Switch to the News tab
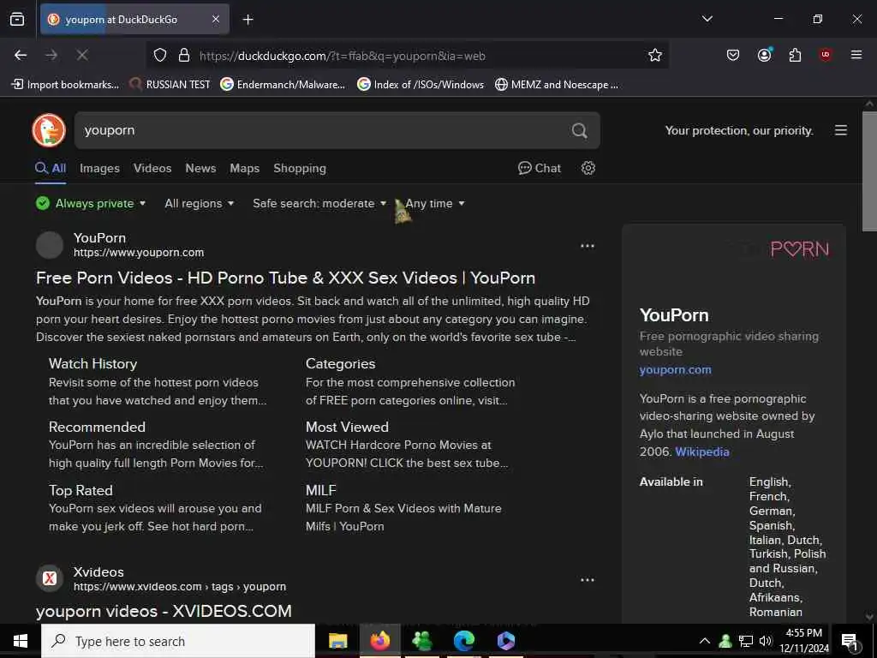 [x=200, y=169]
